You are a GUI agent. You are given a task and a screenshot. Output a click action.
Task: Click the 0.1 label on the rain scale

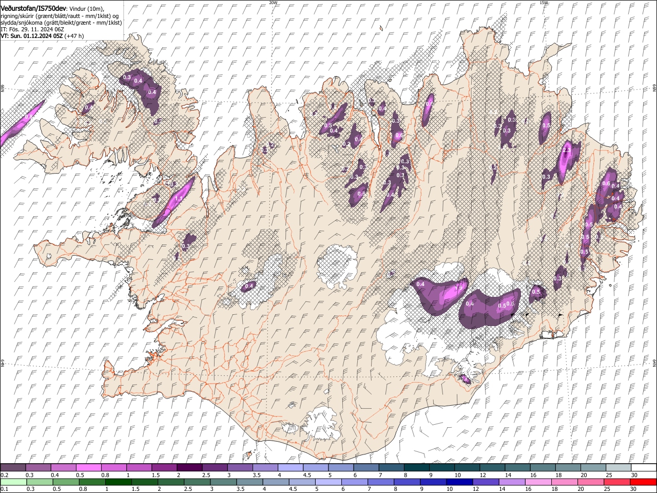click(x=4, y=489)
